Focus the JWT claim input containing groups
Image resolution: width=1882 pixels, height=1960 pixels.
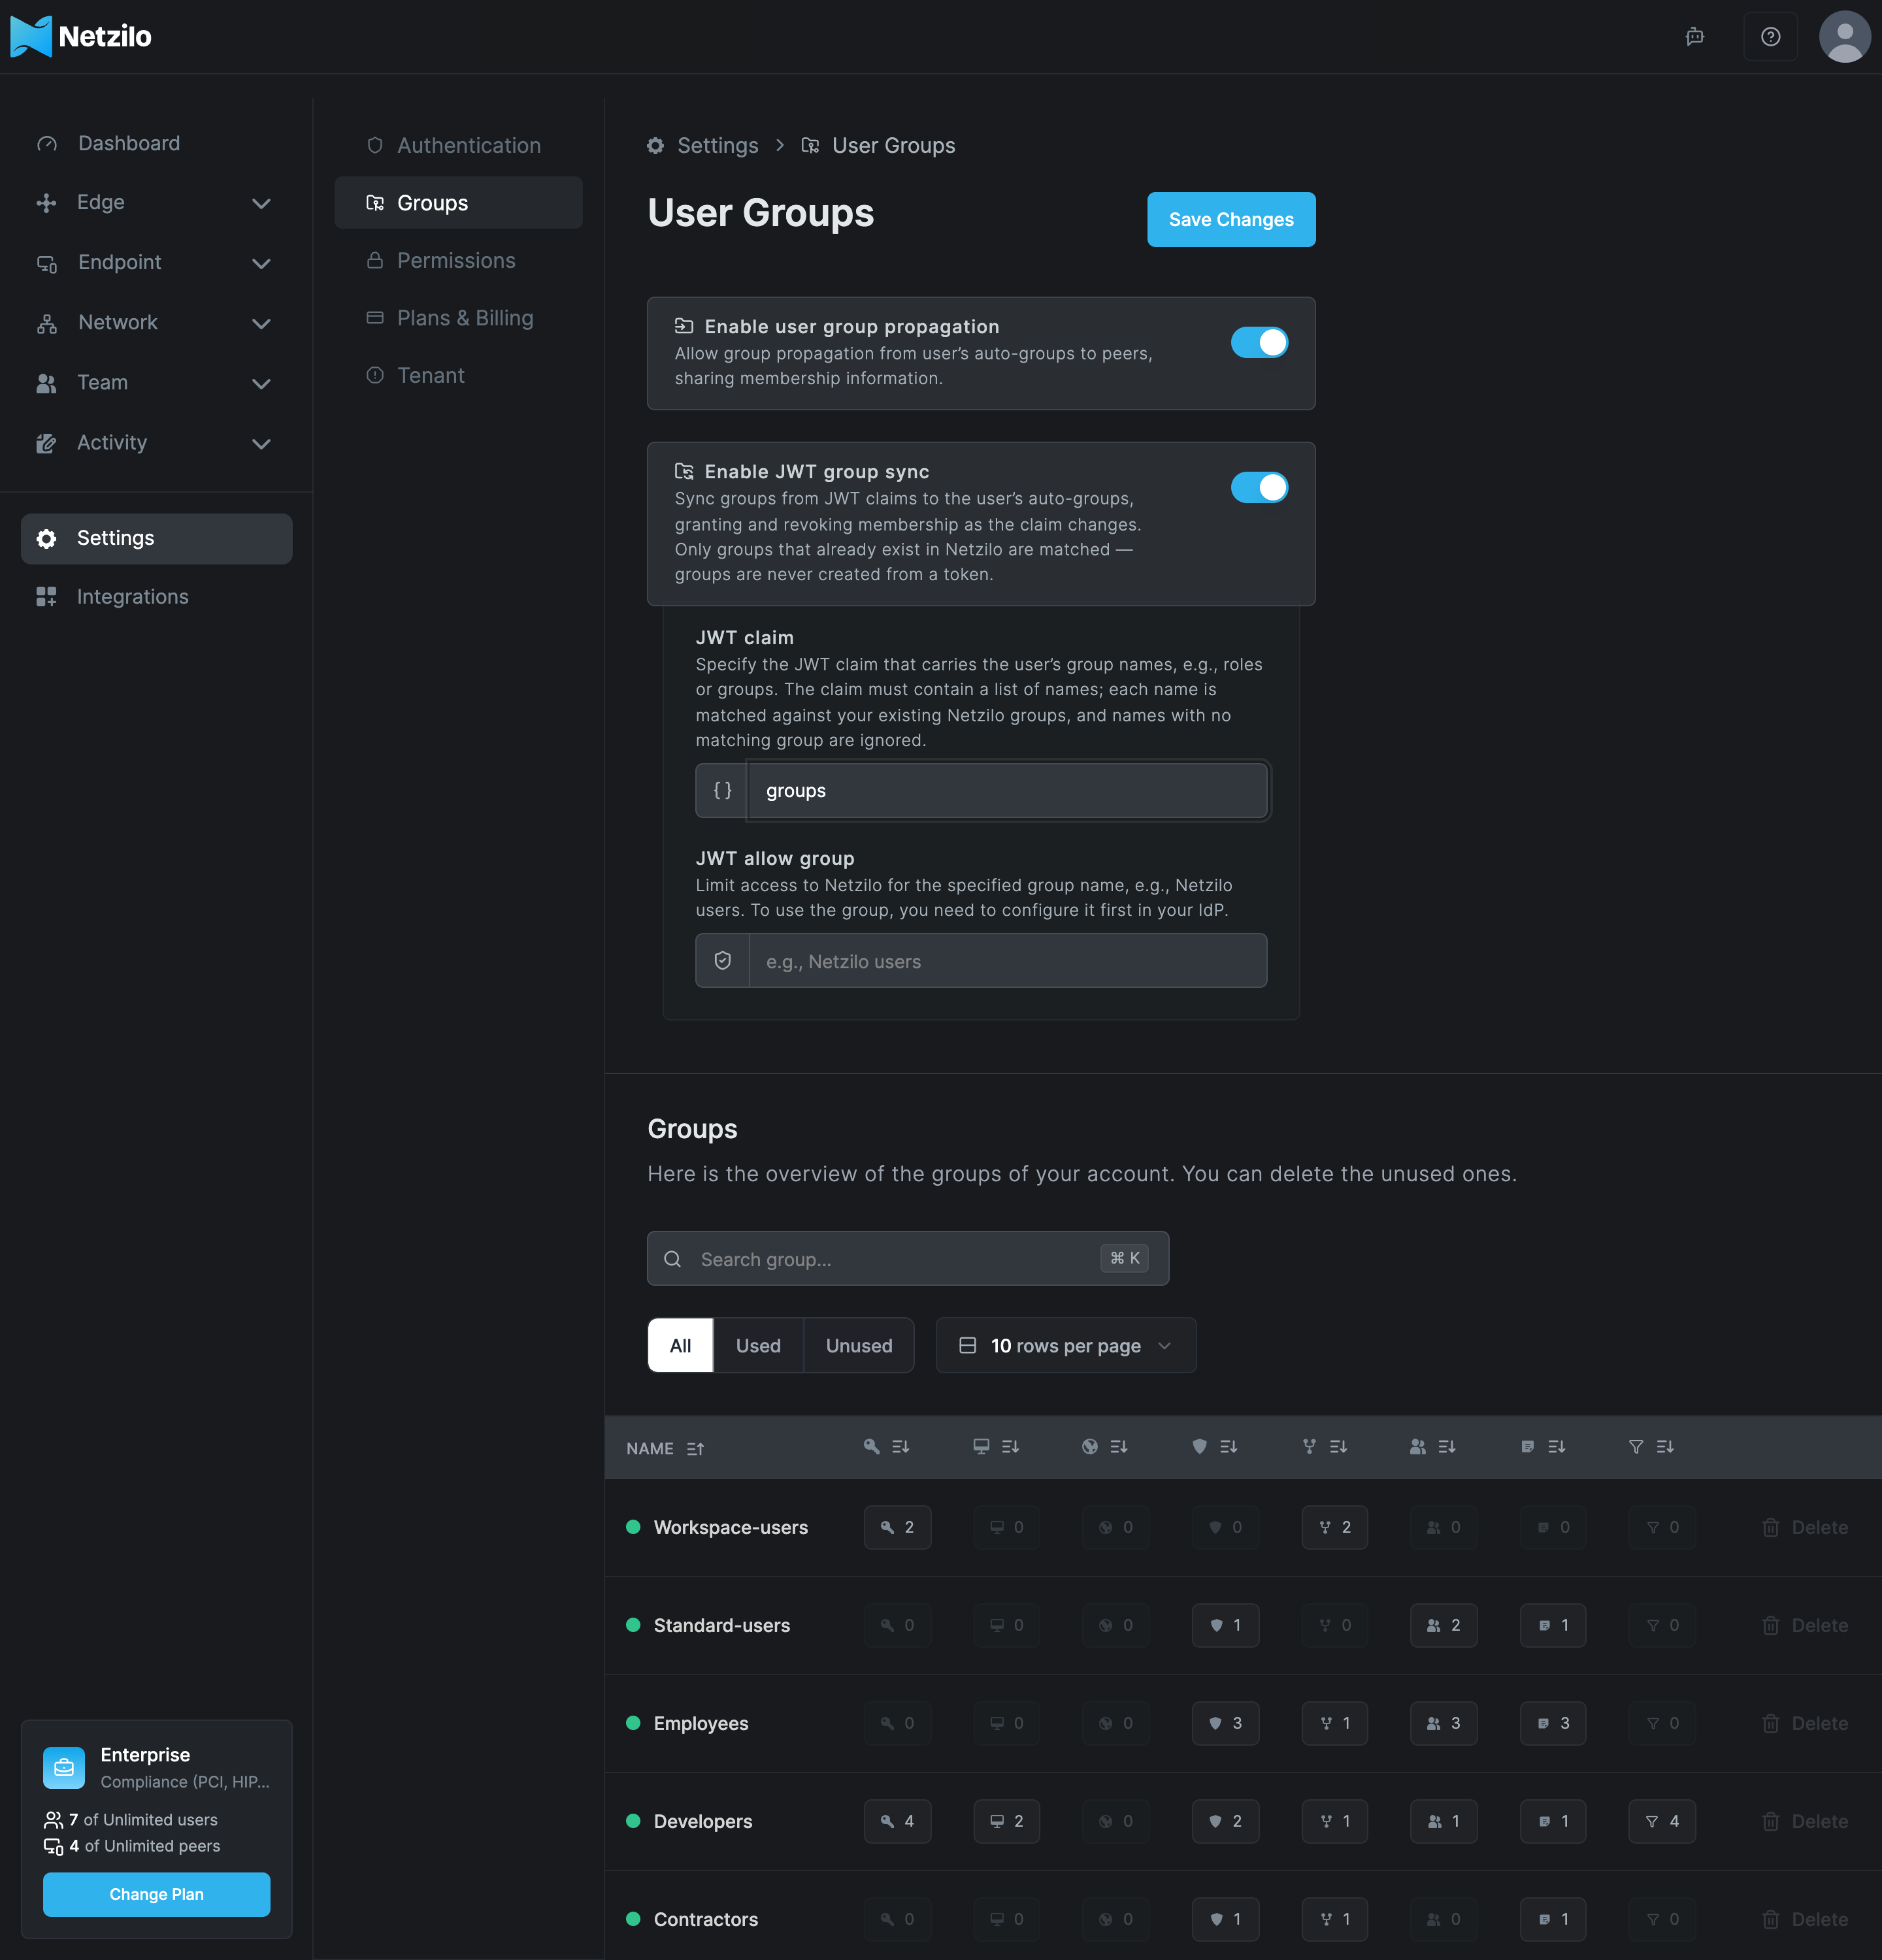[1007, 790]
